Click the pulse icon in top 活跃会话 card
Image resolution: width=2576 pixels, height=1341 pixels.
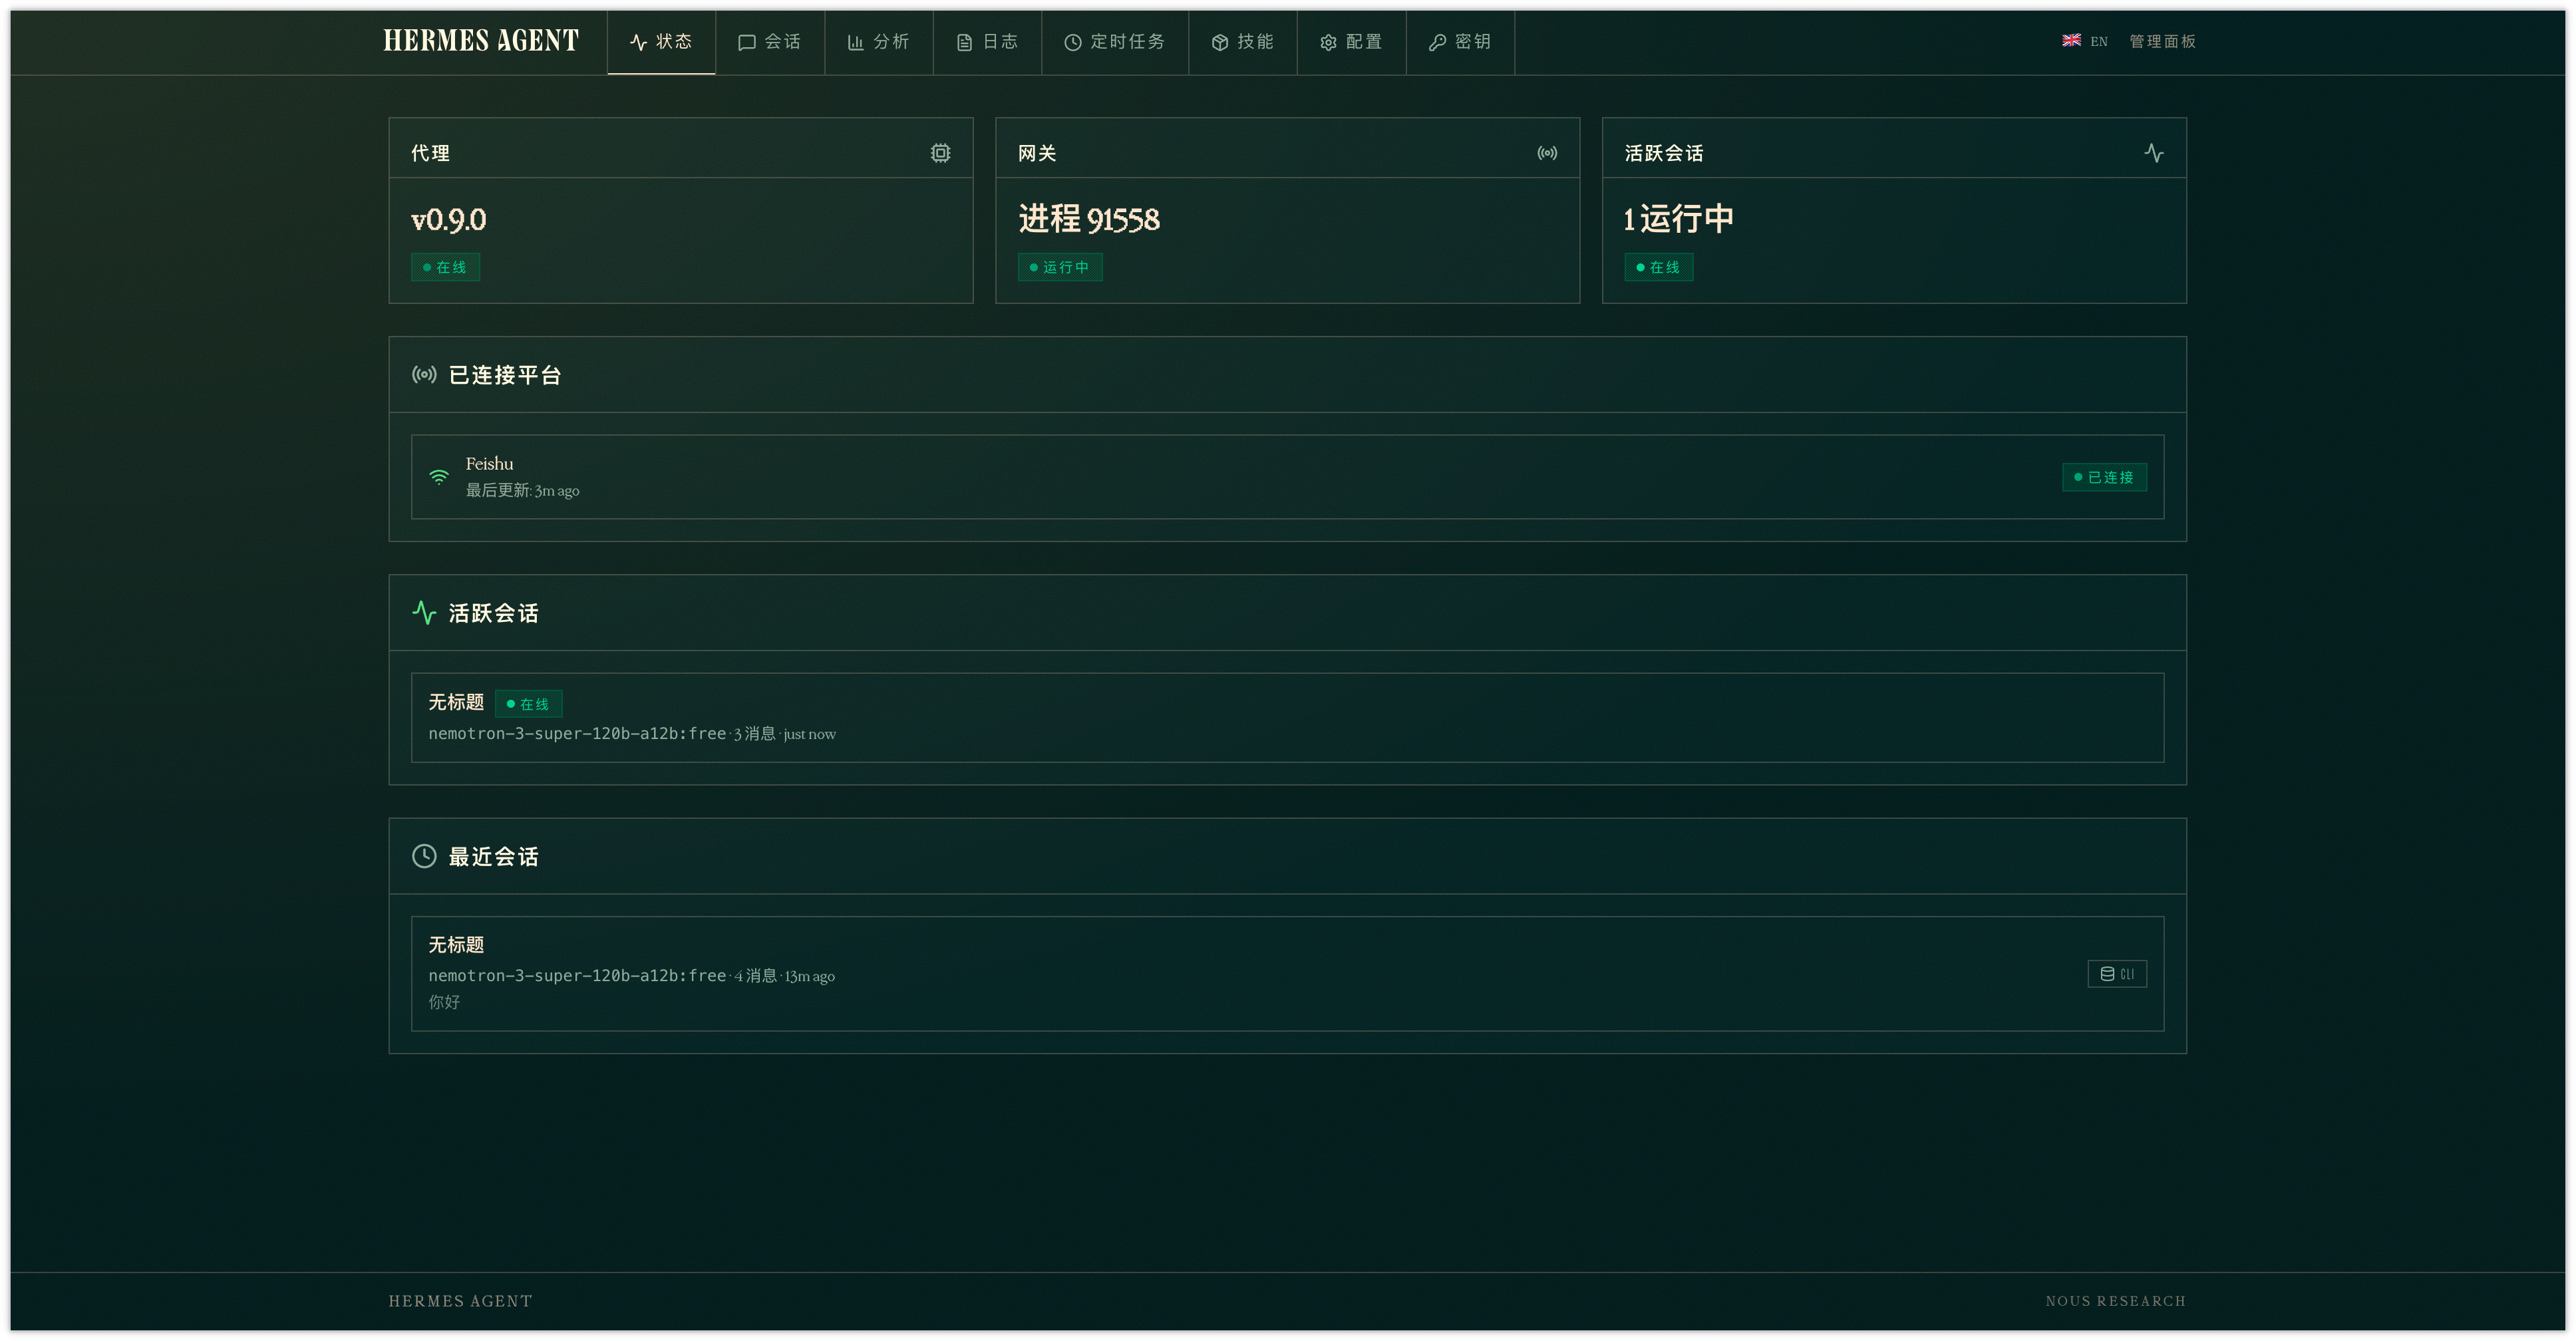point(2154,153)
